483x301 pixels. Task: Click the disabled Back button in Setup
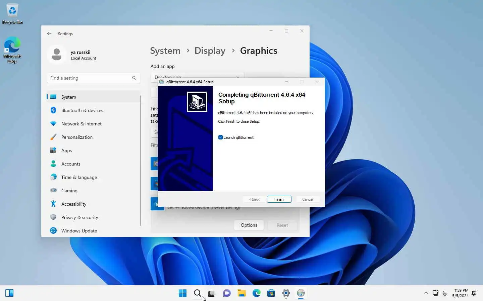(254, 199)
